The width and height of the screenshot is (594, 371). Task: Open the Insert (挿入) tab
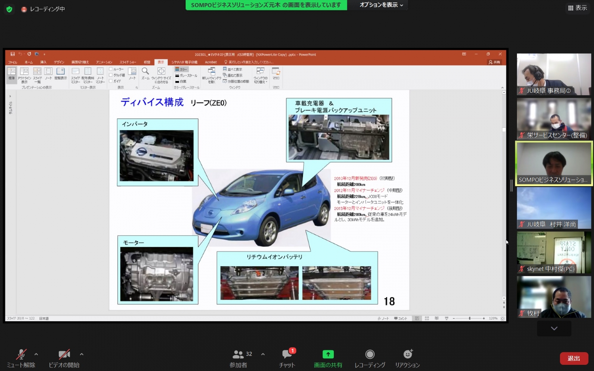[x=43, y=62]
